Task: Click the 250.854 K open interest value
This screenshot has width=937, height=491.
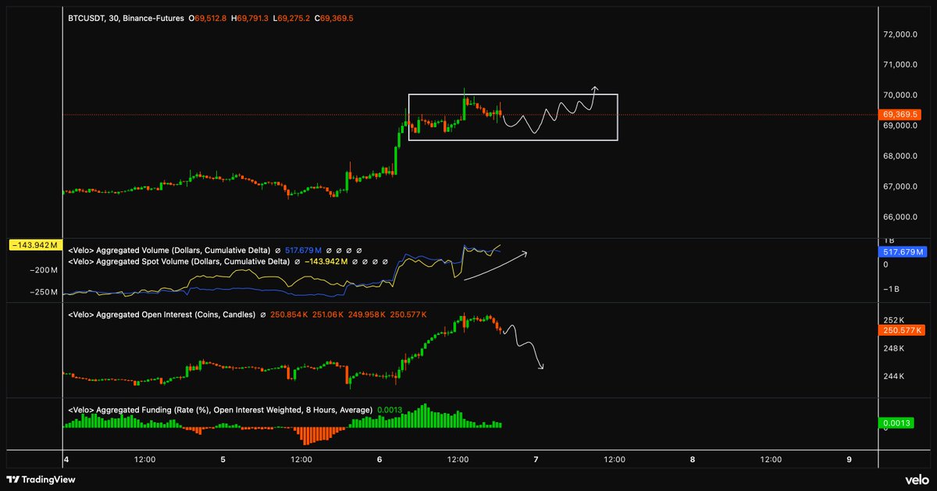Action: pos(288,315)
